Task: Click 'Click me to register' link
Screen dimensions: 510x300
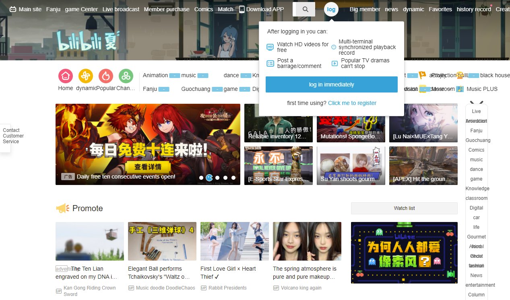Action: 352,103
